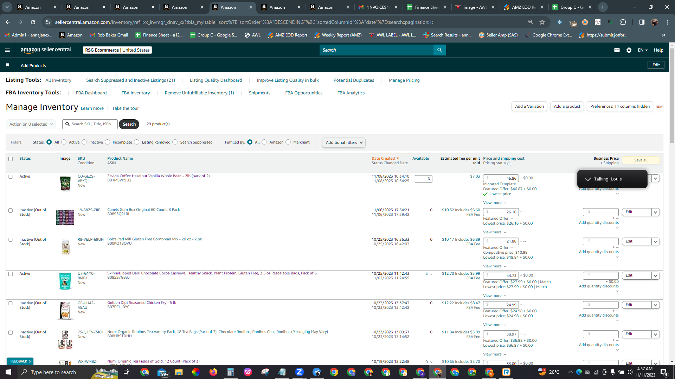675x379 pixels.
Task: Filter fulfilled by Merchant radio button
Action: point(288,142)
